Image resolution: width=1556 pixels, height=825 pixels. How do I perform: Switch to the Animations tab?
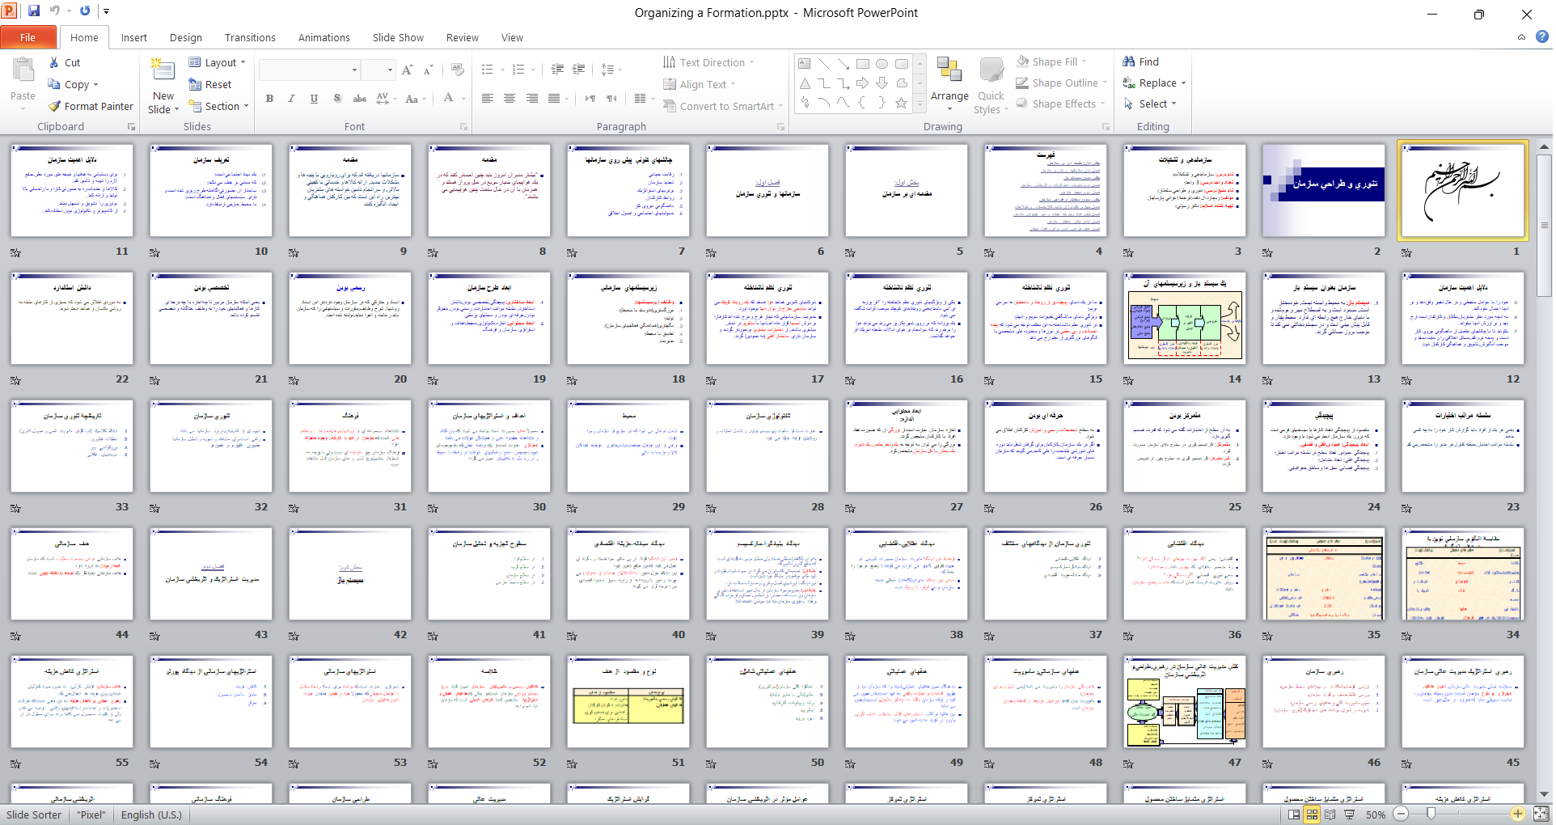click(324, 37)
